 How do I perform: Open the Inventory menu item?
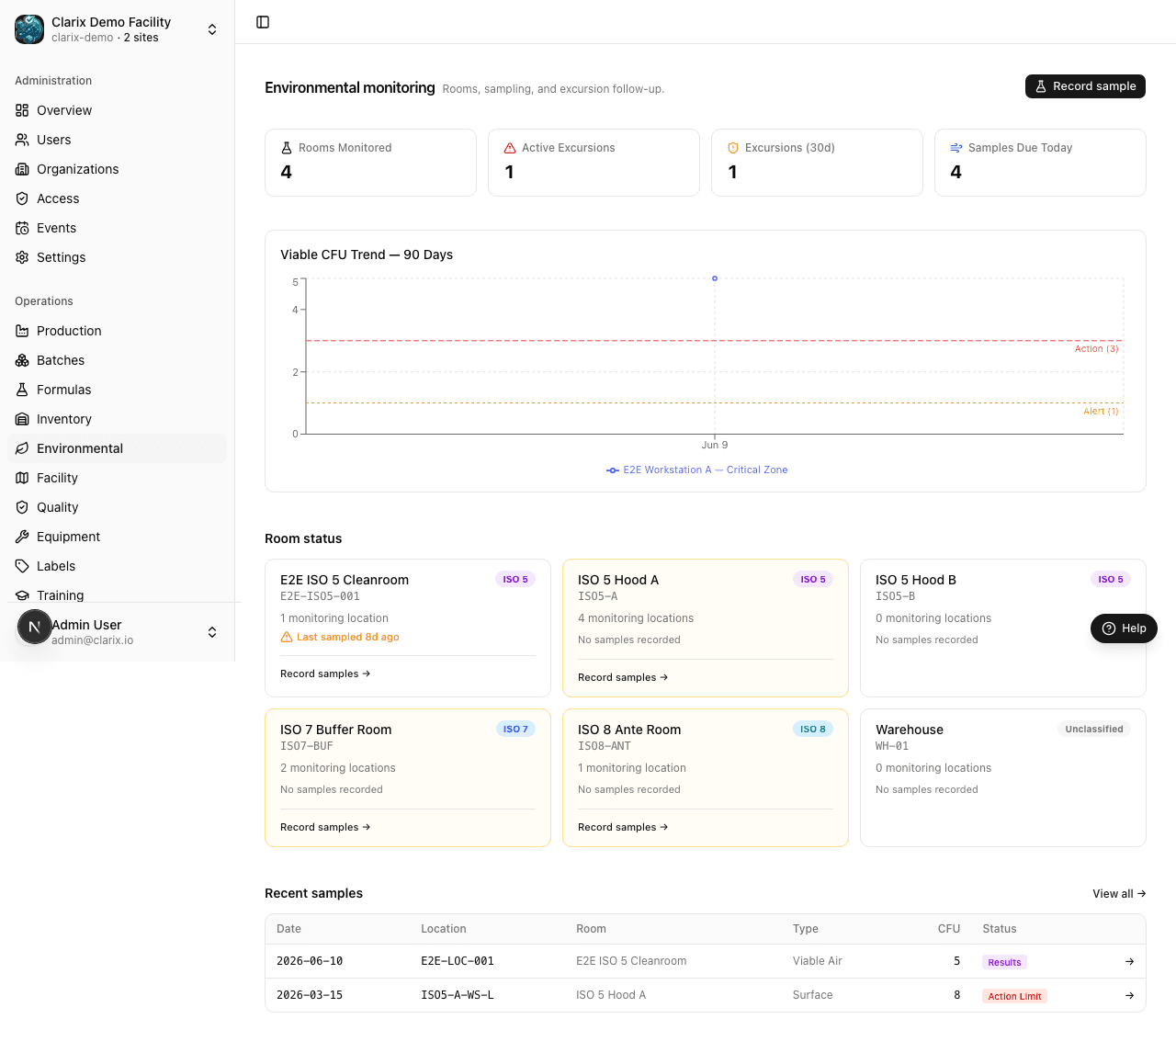click(x=117, y=419)
